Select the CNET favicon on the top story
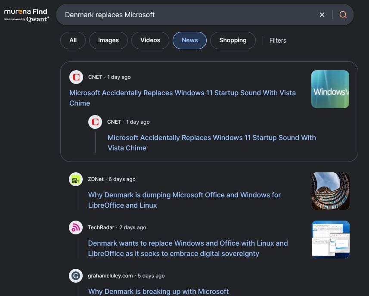The height and width of the screenshot is (296, 369). [76, 77]
